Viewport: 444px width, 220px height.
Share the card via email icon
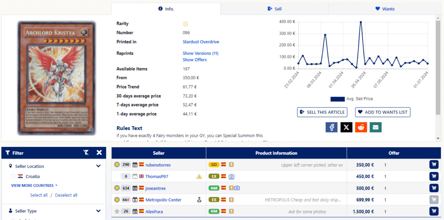coord(375,127)
